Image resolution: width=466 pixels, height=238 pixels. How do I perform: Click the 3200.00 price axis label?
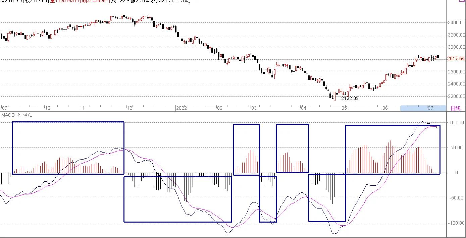pos(456,35)
